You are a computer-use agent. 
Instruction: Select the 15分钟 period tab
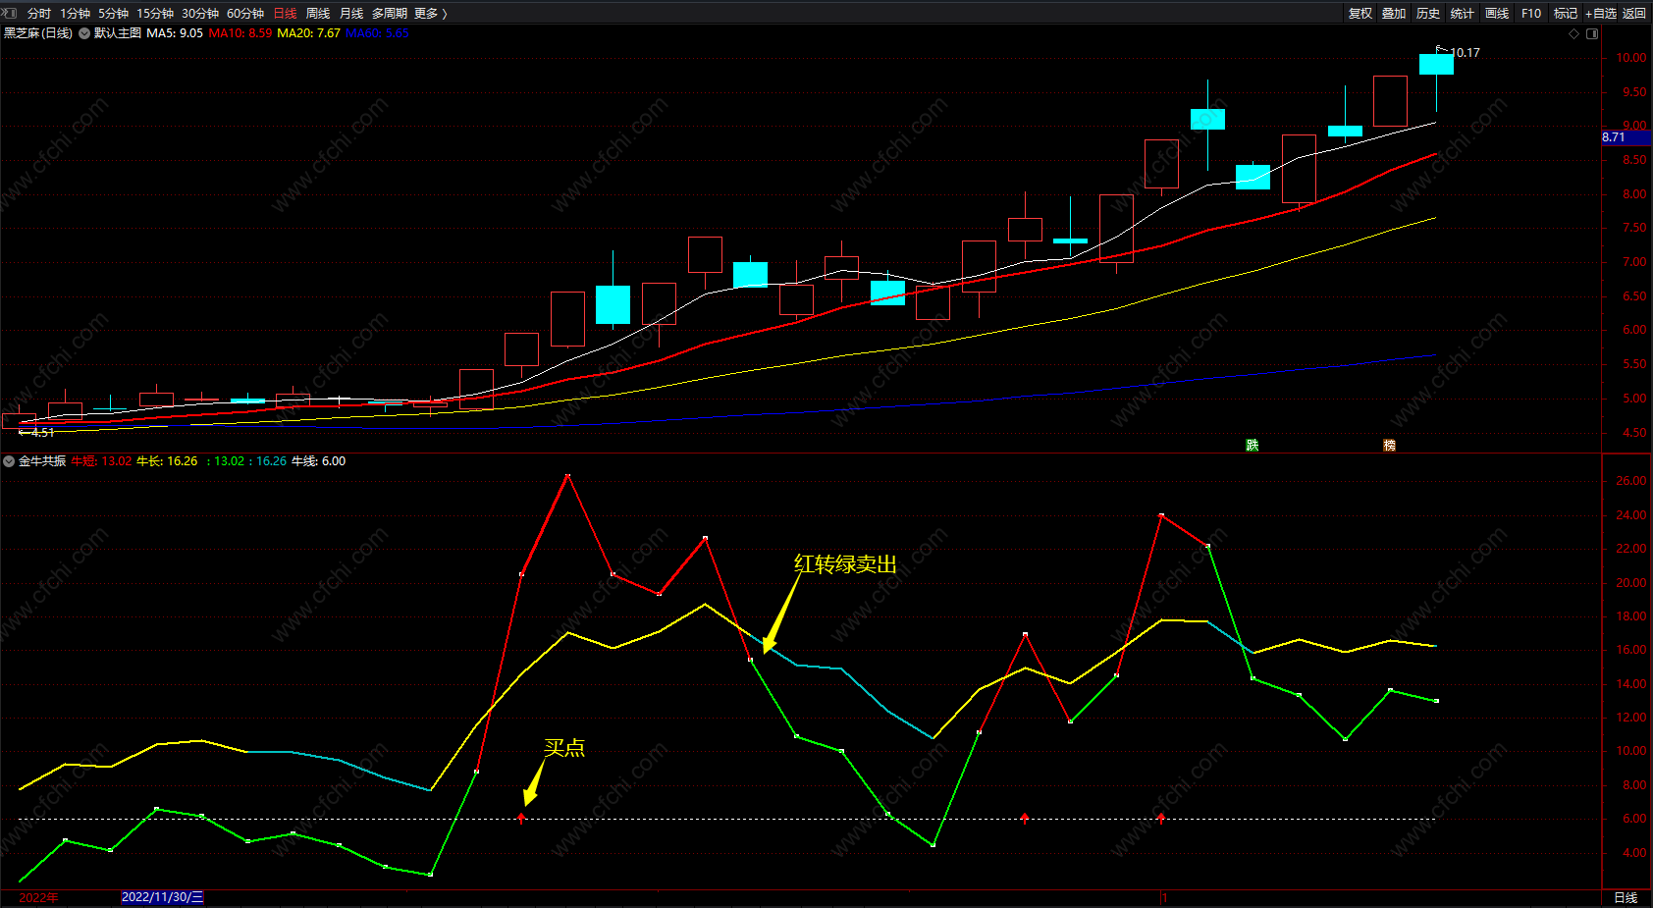point(155,14)
